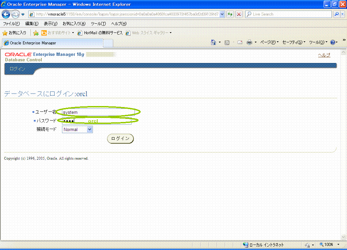347x250 pixels.
Task: Open the 接続モード Normal dropdown
Action: pos(77,129)
